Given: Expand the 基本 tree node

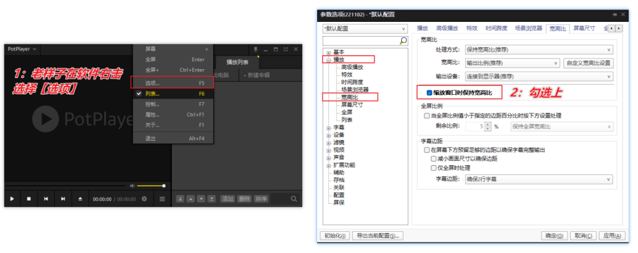Looking at the screenshot, I should click(x=328, y=52).
